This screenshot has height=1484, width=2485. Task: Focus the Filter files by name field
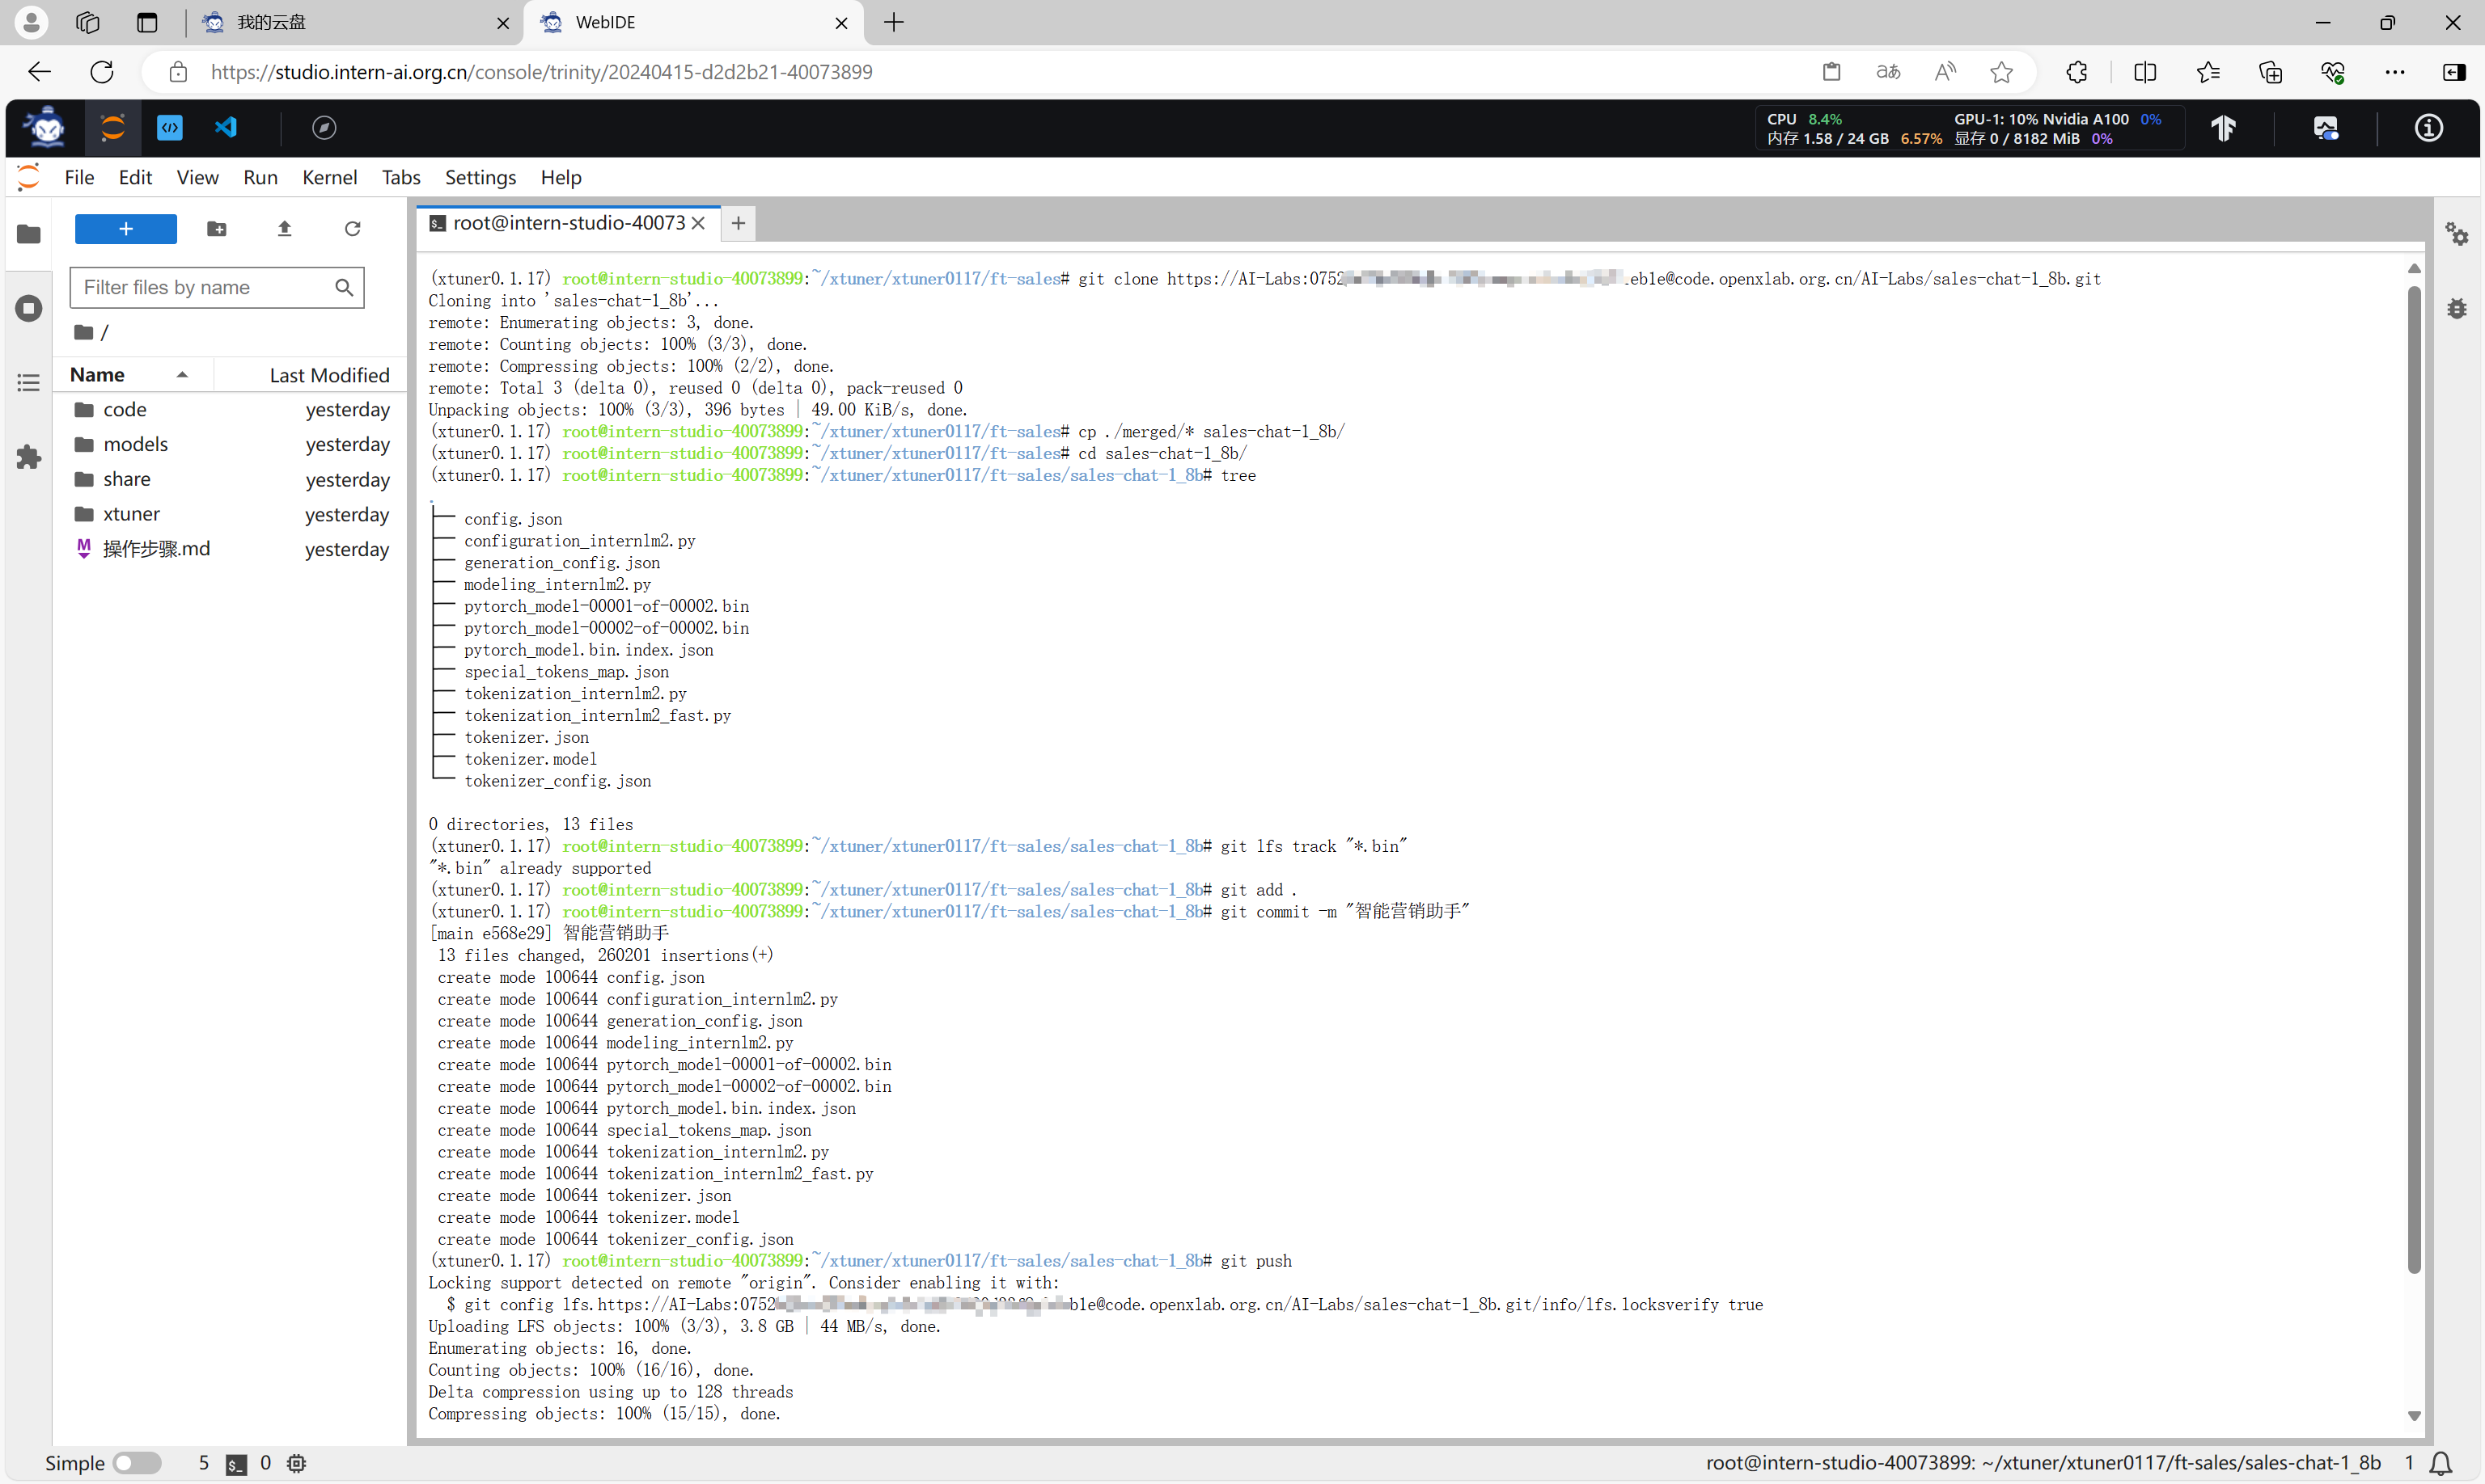(216, 288)
